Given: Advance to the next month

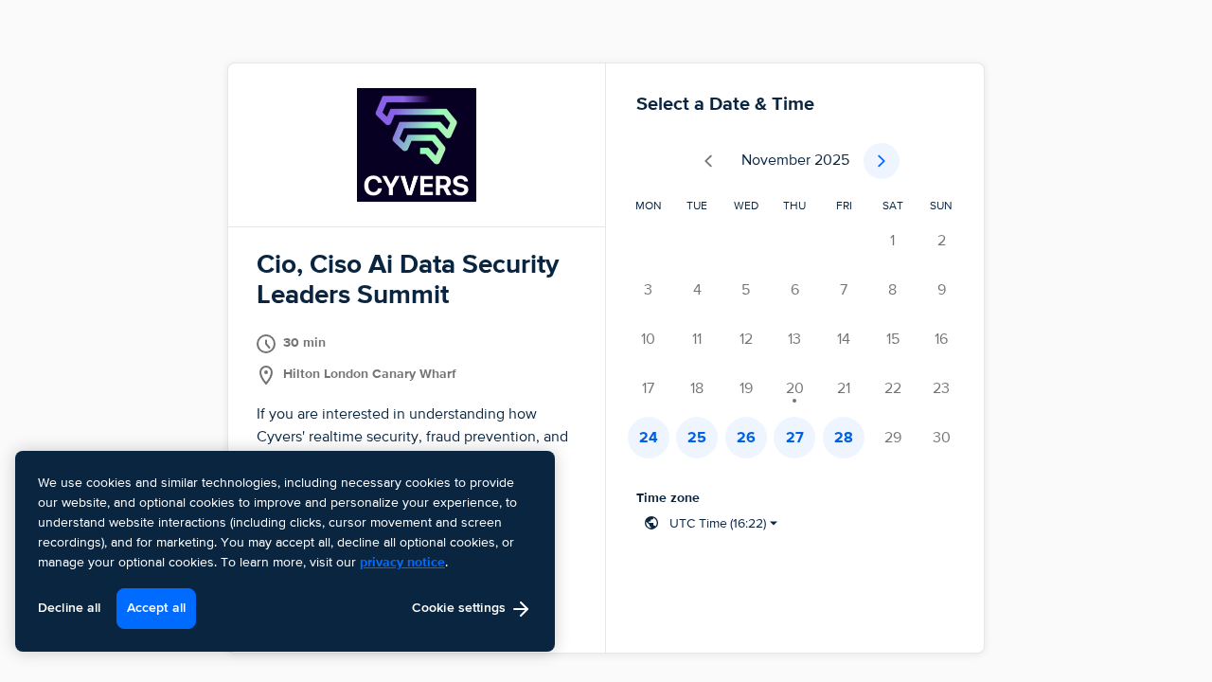Looking at the screenshot, I should pos(882,161).
